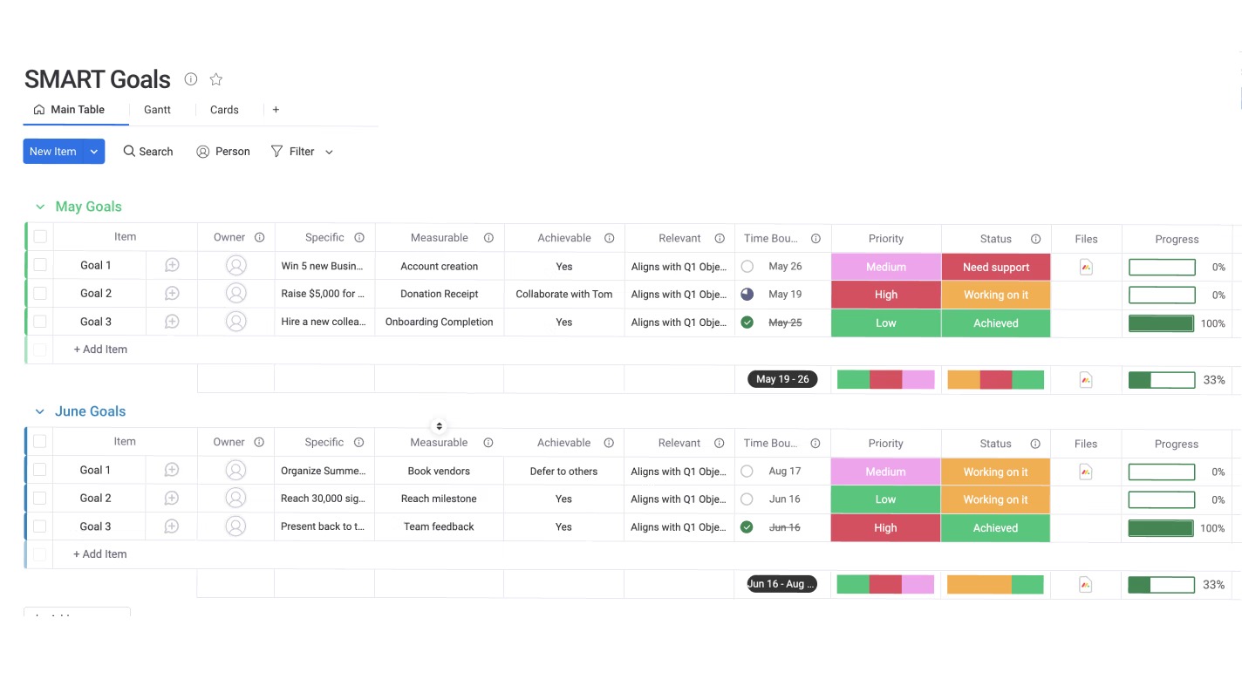Click the star icon to favorite SMART Goals

[x=216, y=79]
